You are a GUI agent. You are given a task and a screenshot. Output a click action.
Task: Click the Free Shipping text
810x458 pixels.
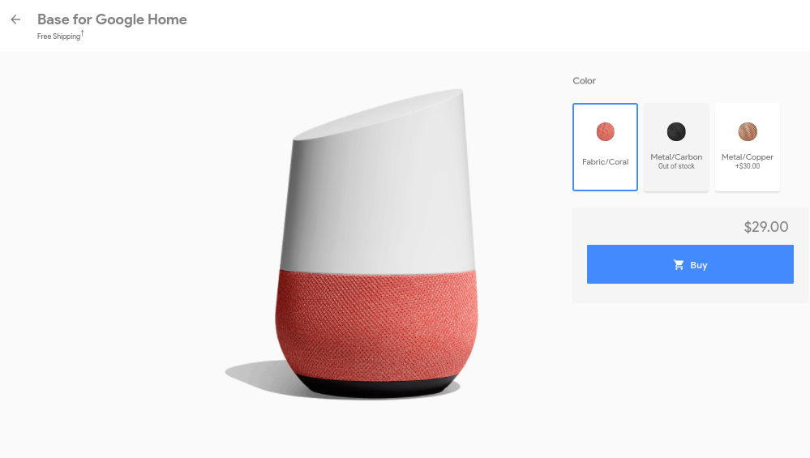(x=59, y=36)
